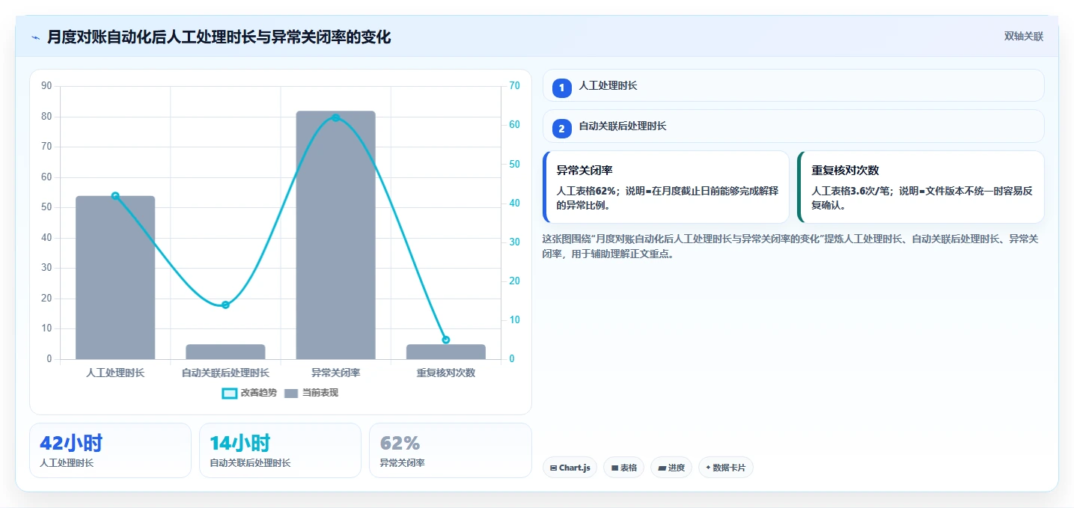Click the text 人工表格62% in card

586,191
